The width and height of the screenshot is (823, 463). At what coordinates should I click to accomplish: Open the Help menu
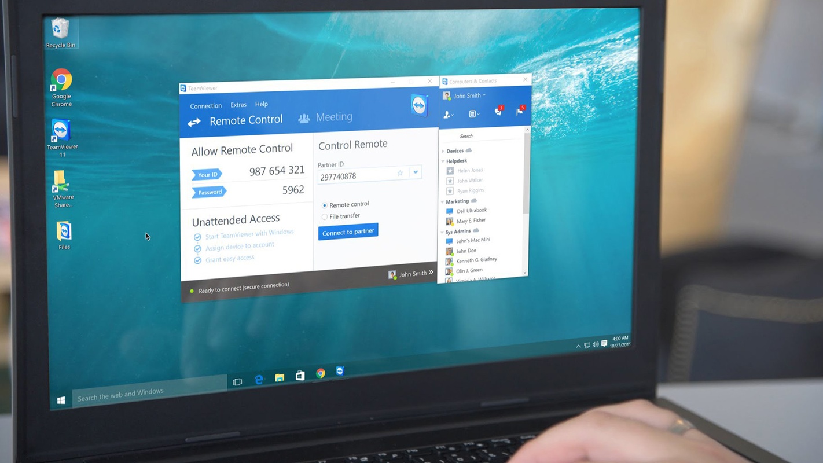pyautogui.click(x=262, y=104)
